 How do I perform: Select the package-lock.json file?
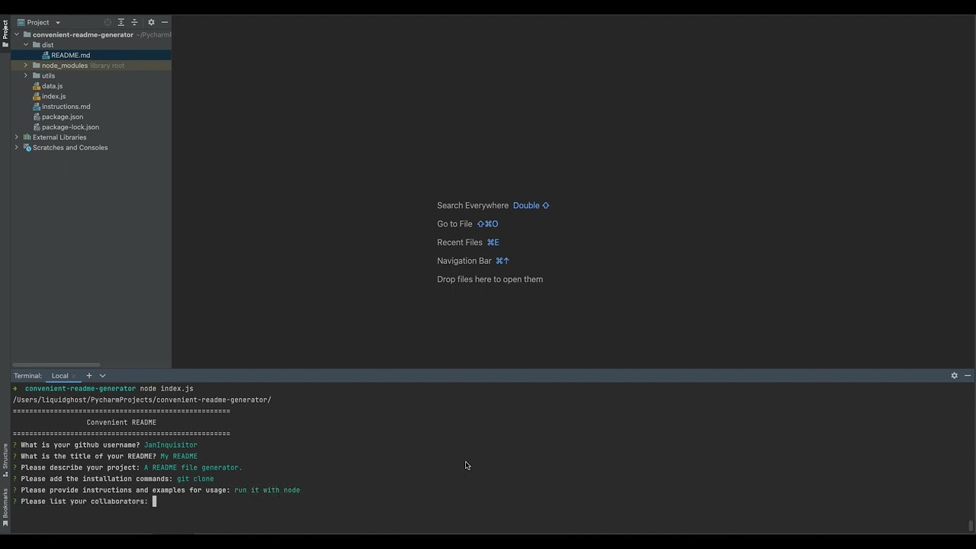coord(91,127)
